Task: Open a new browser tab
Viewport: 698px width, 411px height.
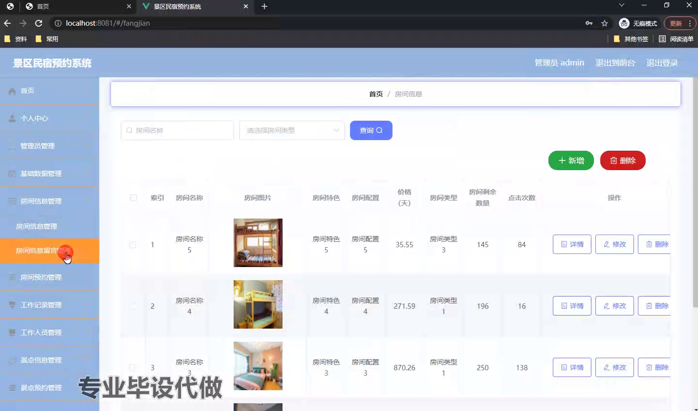Action: (x=264, y=6)
